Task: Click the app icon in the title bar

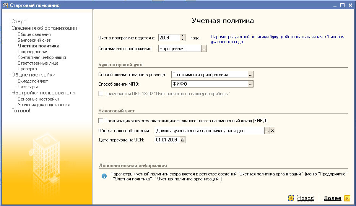Action: click(x=5, y=5)
